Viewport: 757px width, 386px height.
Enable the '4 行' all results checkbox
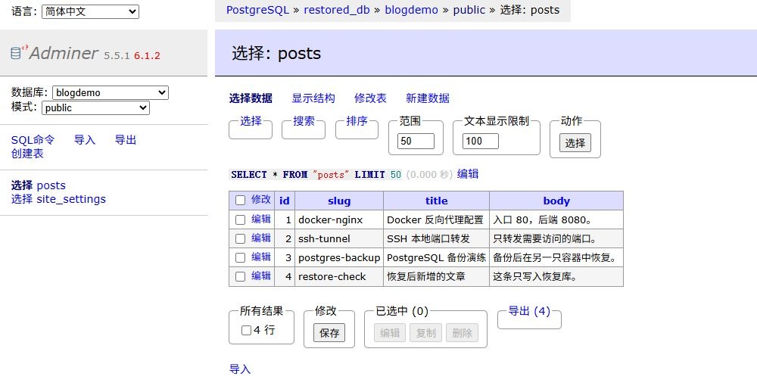246,330
